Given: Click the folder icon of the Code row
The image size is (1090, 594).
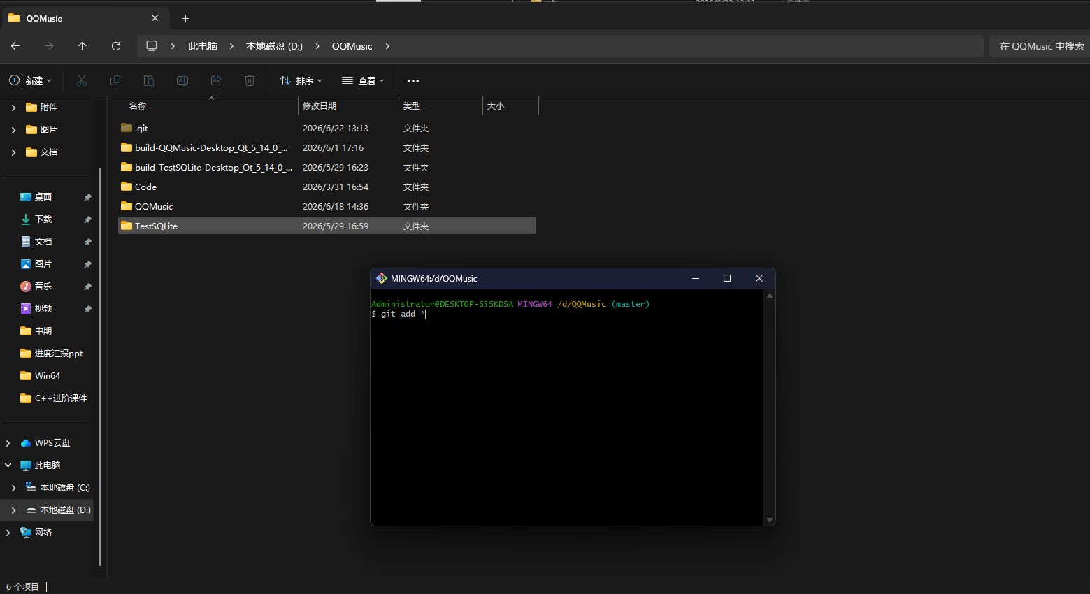Looking at the screenshot, I should click(x=127, y=187).
